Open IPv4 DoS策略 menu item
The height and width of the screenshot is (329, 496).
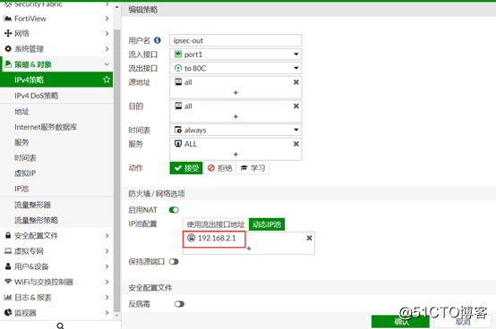click(56, 96)
